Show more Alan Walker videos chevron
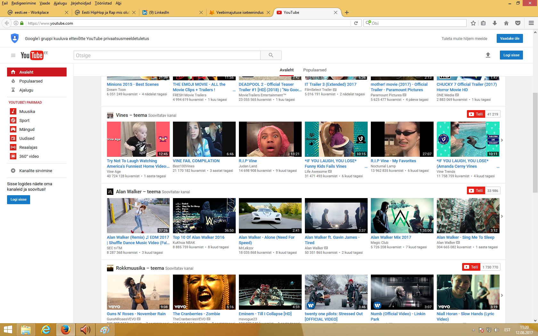This screenshot has height=336, width=538. tap(502, 216)
